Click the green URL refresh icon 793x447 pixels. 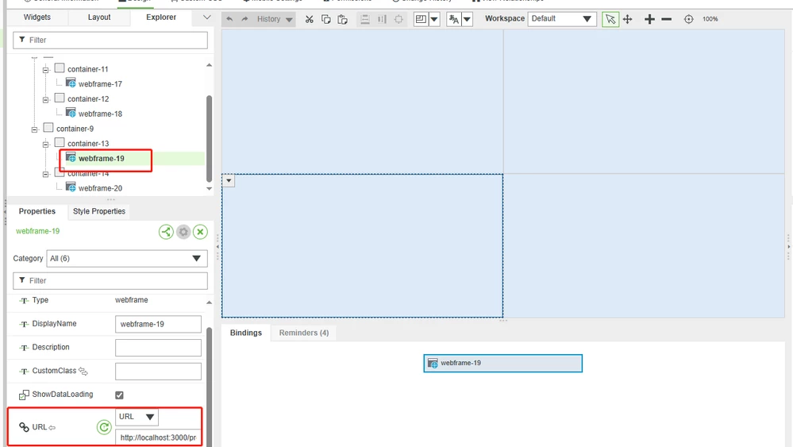coord(104,427)
